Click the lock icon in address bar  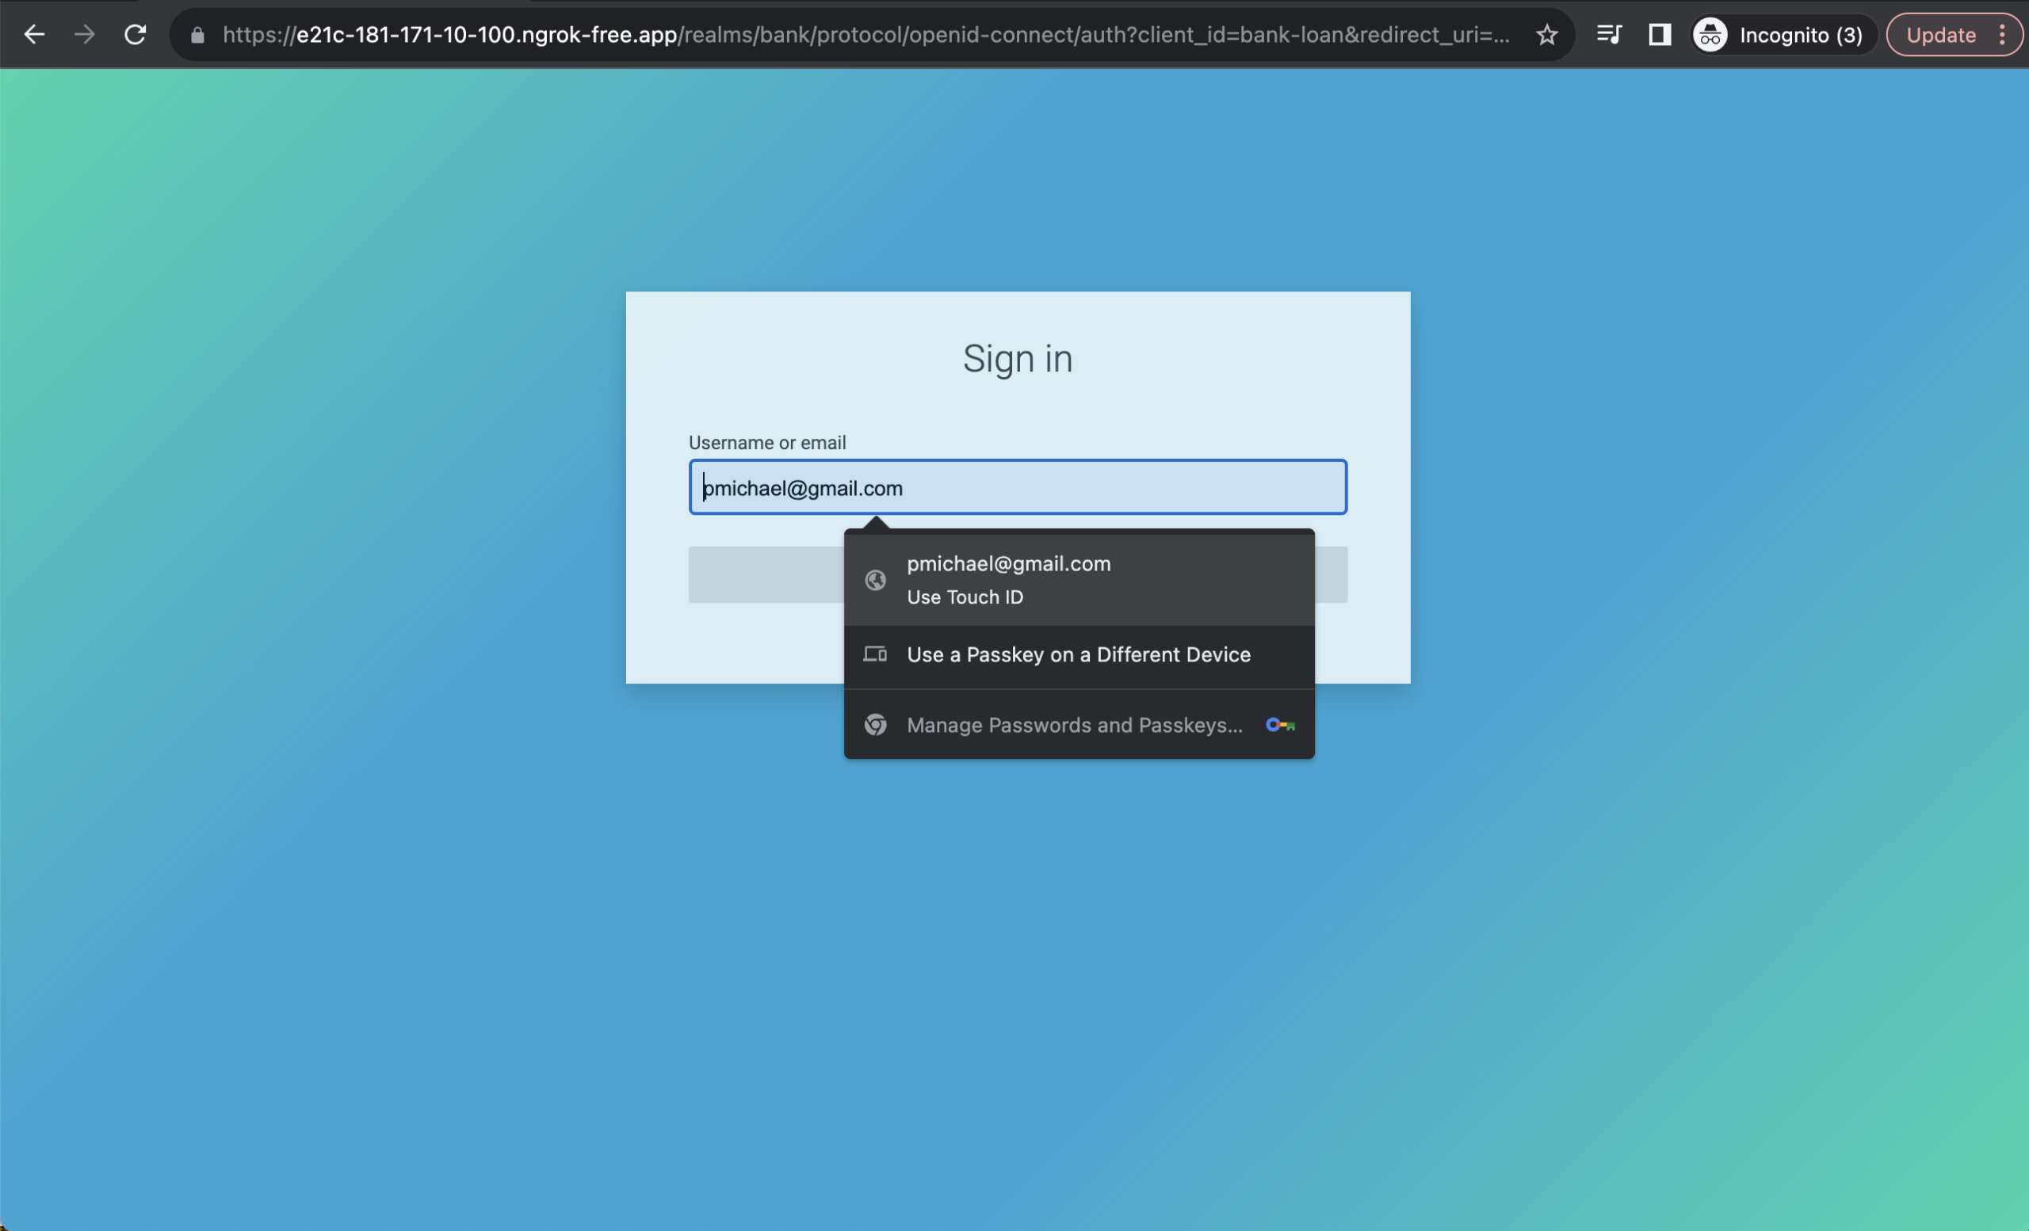(x=197, y=35)
